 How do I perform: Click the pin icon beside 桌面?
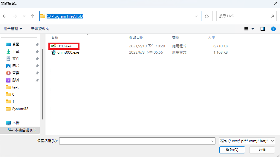pyautogui.click(x=37, y=44)
